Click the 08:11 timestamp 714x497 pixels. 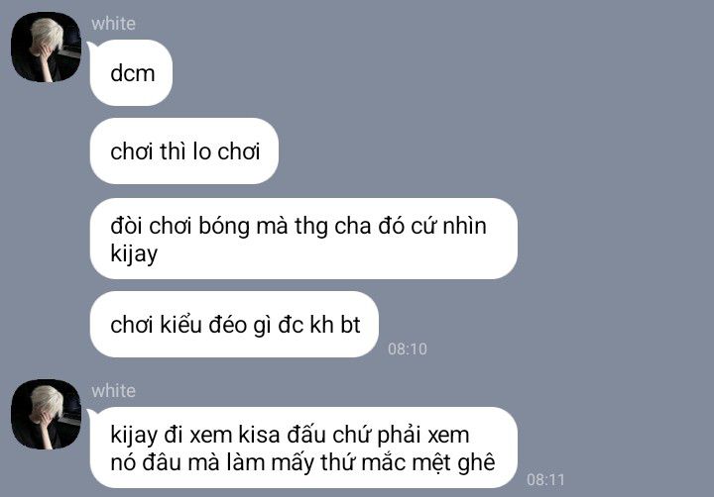pyautogui.click(x=545, y=480)
